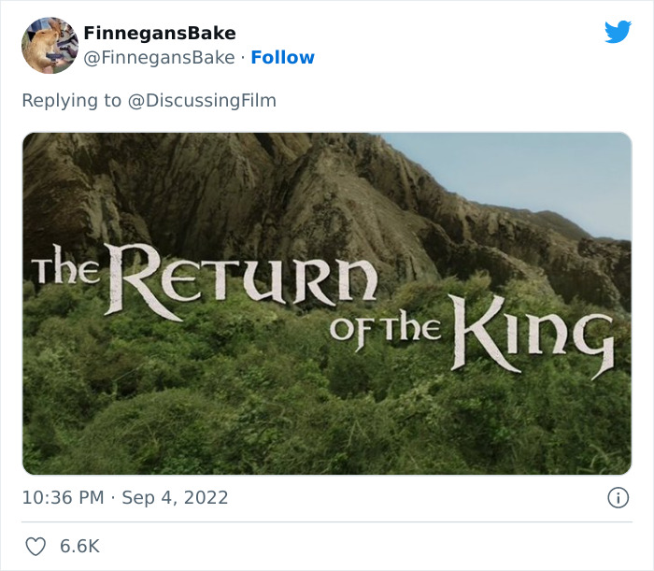Open the tweet info circle icon
Viewport: 654px width, 571px height.
pyautogui.click(x=618, y=498)
